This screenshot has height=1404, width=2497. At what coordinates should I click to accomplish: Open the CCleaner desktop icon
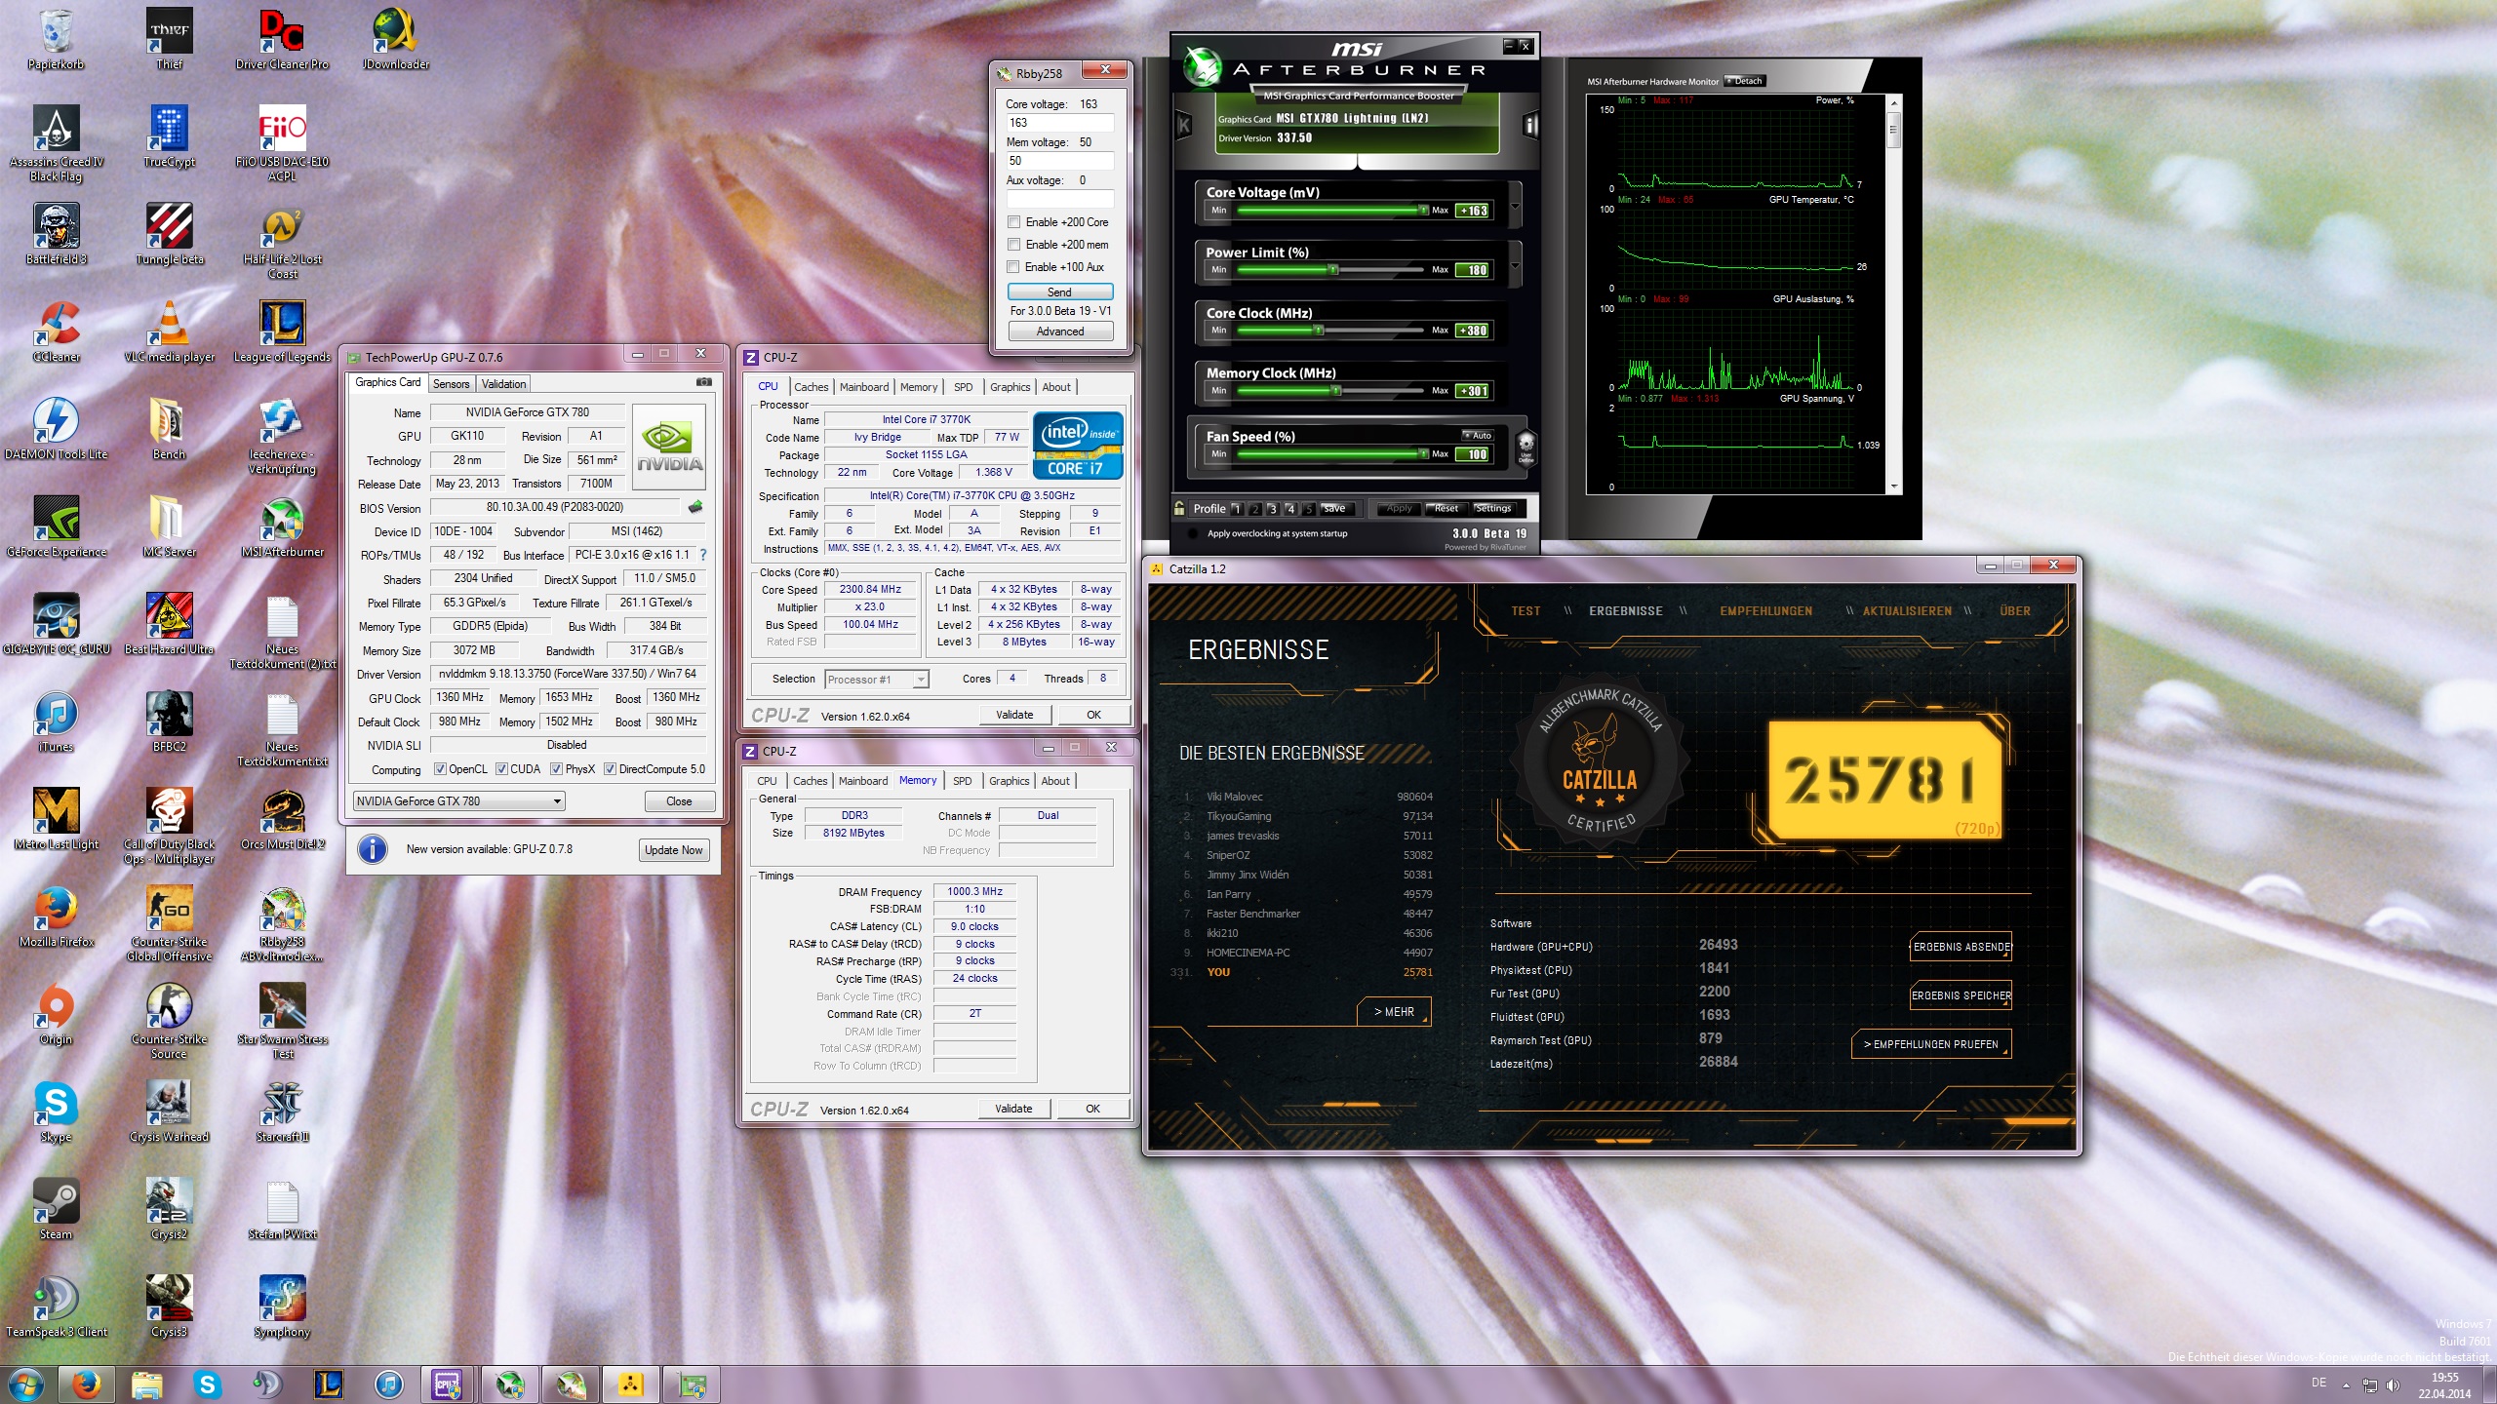57,332
